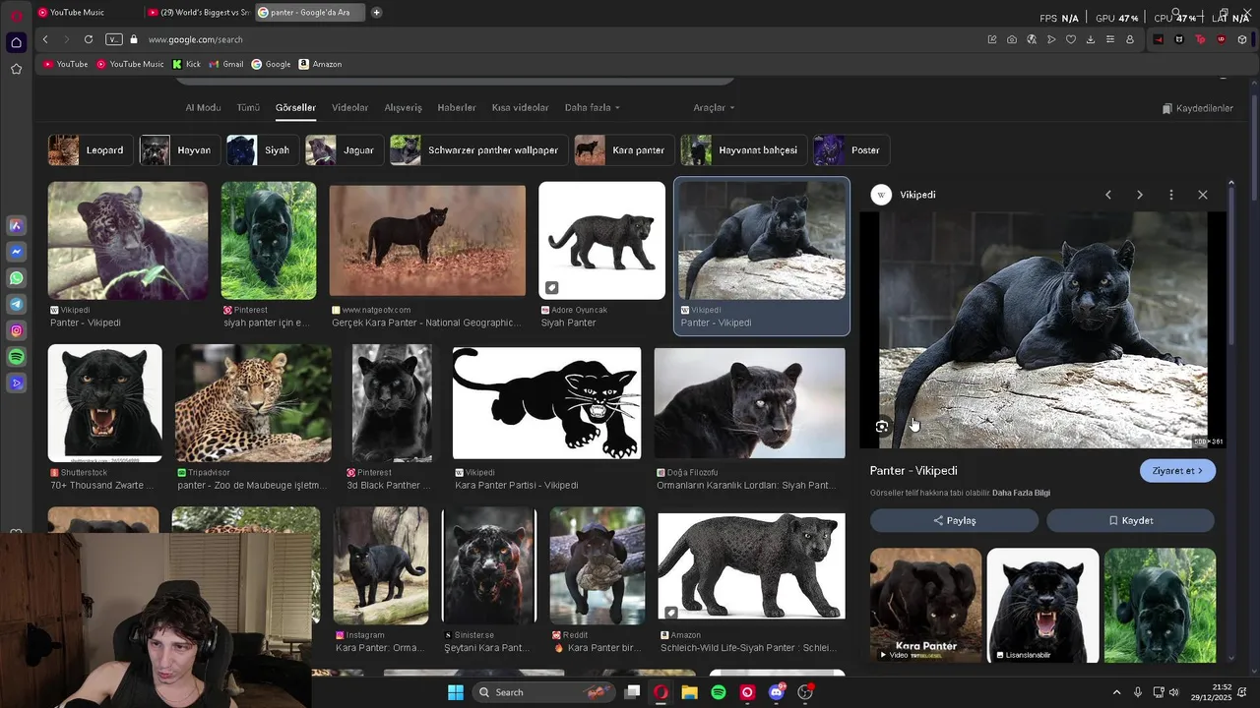Show hidden system tray icons

coord(1116,692)
